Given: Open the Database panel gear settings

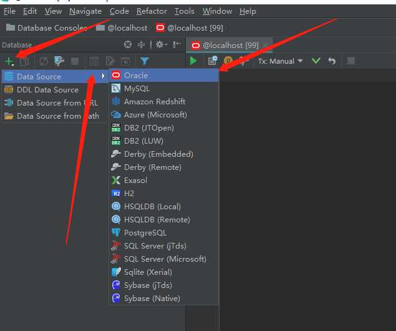Looking at the screenshot, I should [161, 45].
